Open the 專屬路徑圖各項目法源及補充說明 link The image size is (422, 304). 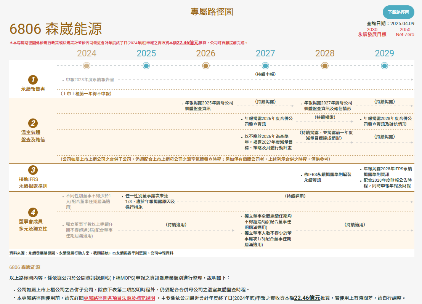[x=119, y=298]
